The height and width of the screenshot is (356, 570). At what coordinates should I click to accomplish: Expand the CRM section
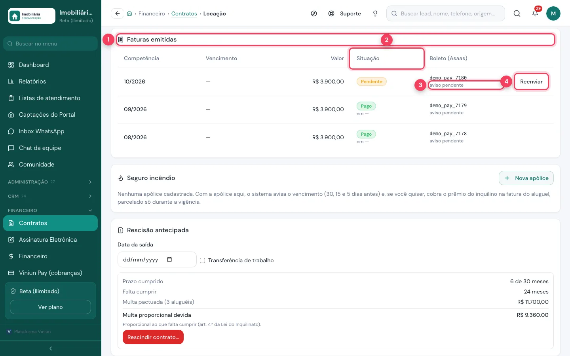tap(50, 196)
